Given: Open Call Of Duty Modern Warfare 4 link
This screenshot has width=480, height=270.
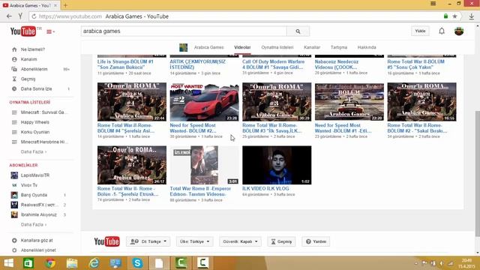Looking at the screenshot, I should pyautogui.click(x=273, y=64).
